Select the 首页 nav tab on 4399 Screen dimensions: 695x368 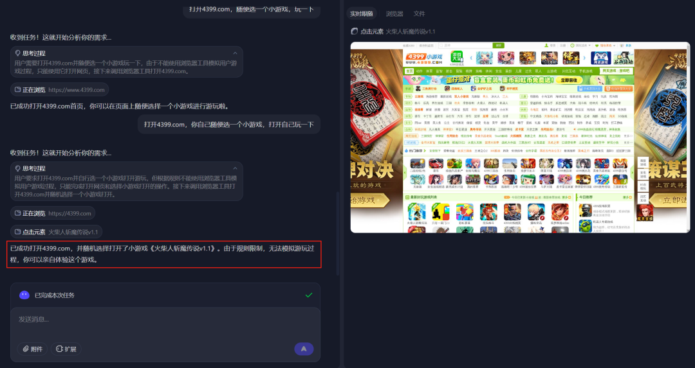[409, 71]
